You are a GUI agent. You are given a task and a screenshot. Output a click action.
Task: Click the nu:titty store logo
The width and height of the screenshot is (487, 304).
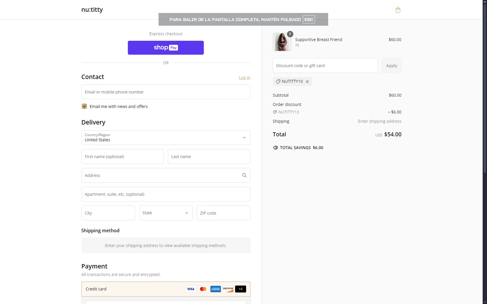click(x=92, y=10)
